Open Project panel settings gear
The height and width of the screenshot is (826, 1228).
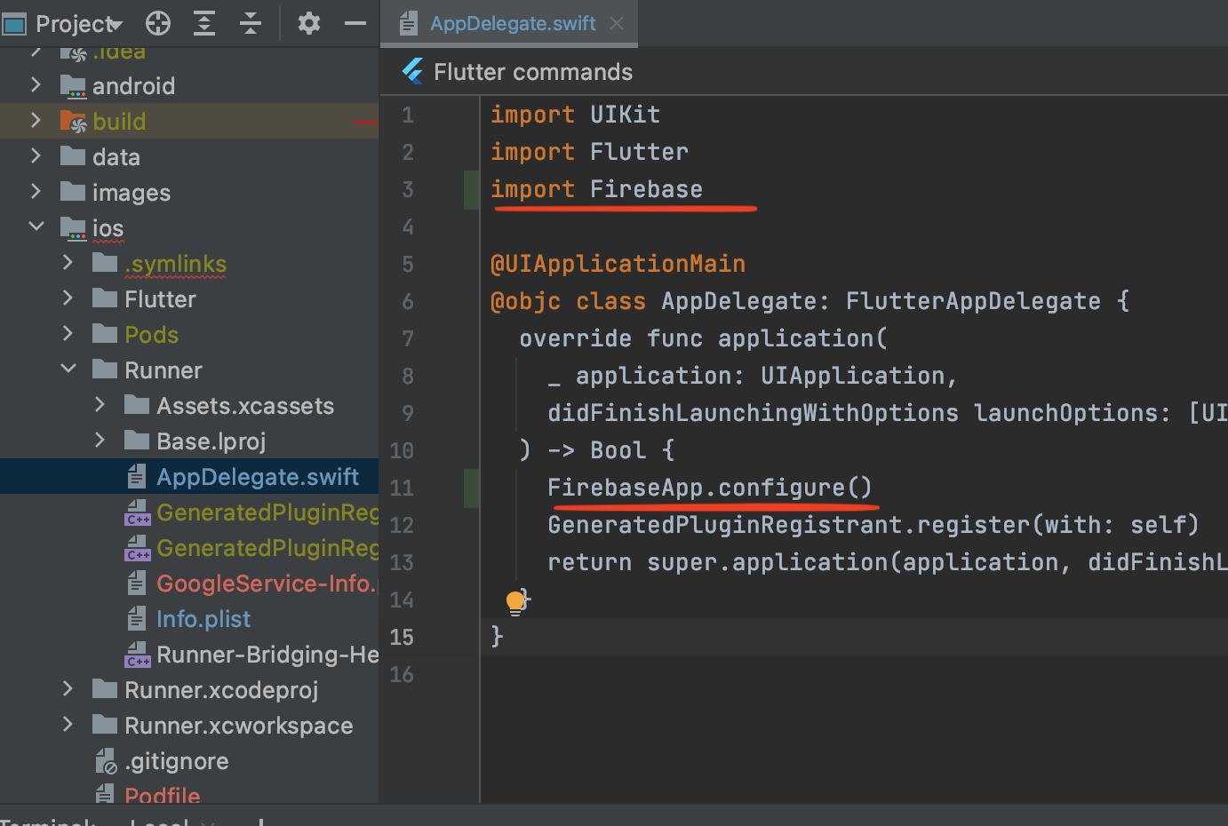[x=308, y=23]
